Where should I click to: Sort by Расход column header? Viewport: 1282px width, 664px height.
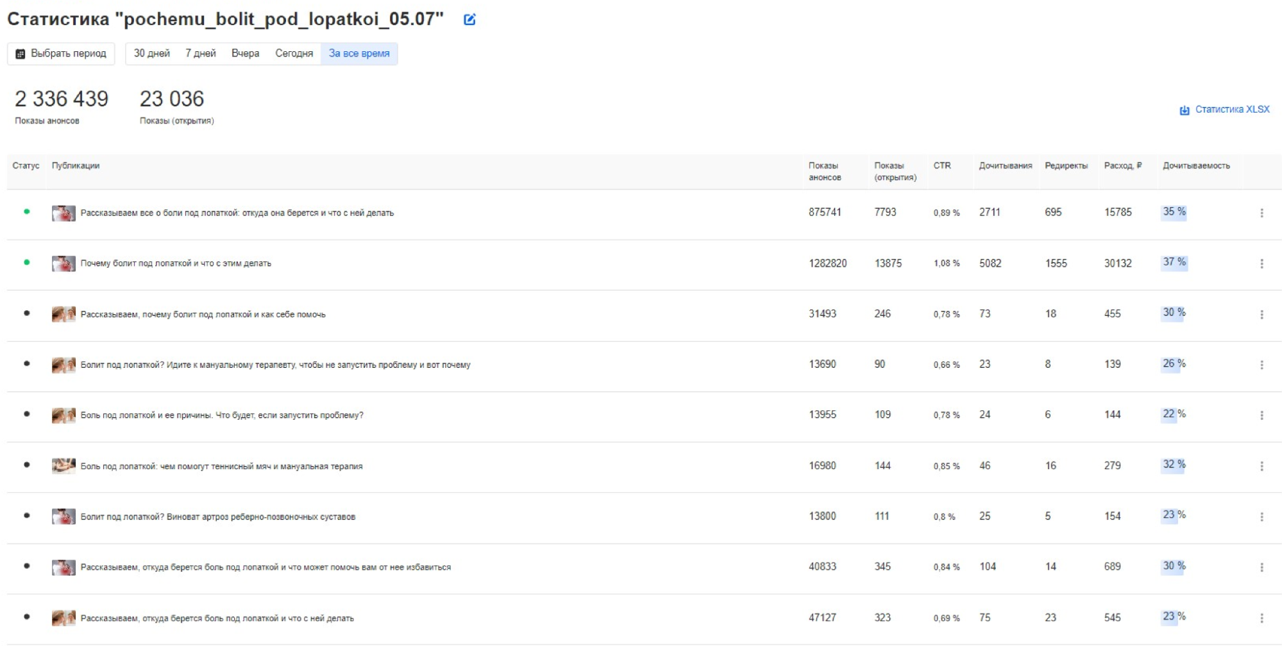[1122, 165]
